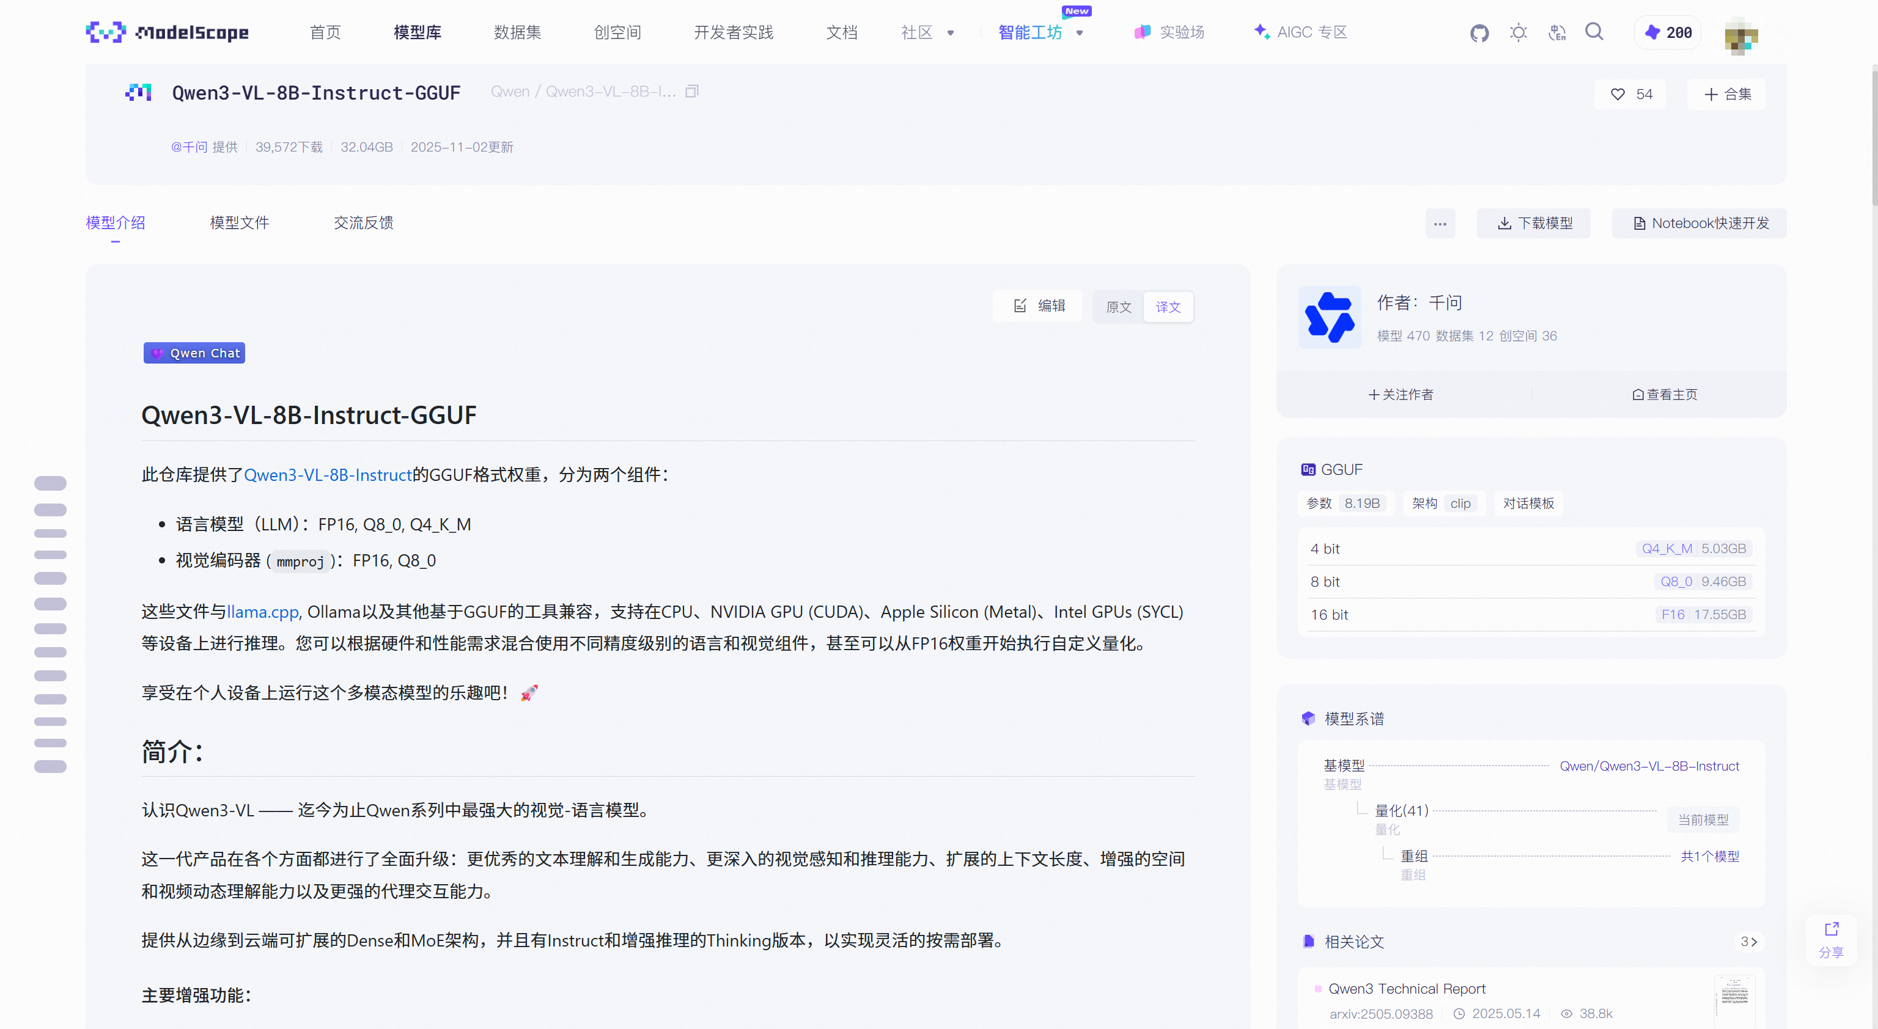Screen dimensions: 1878x1029
Task: Click the GGUF section icon
Action: [1309, 469]
